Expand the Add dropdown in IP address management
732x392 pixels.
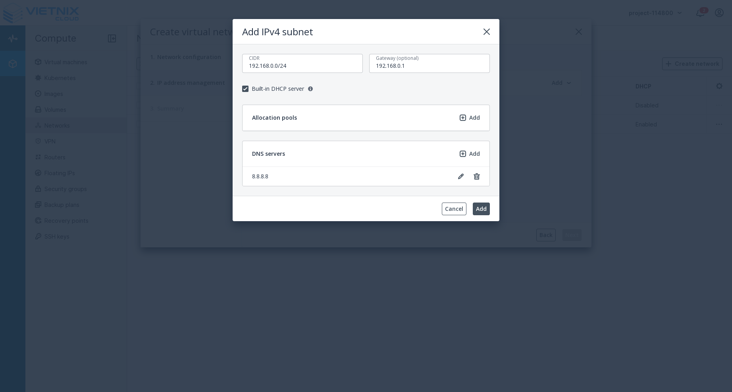(x=561, y=83)
